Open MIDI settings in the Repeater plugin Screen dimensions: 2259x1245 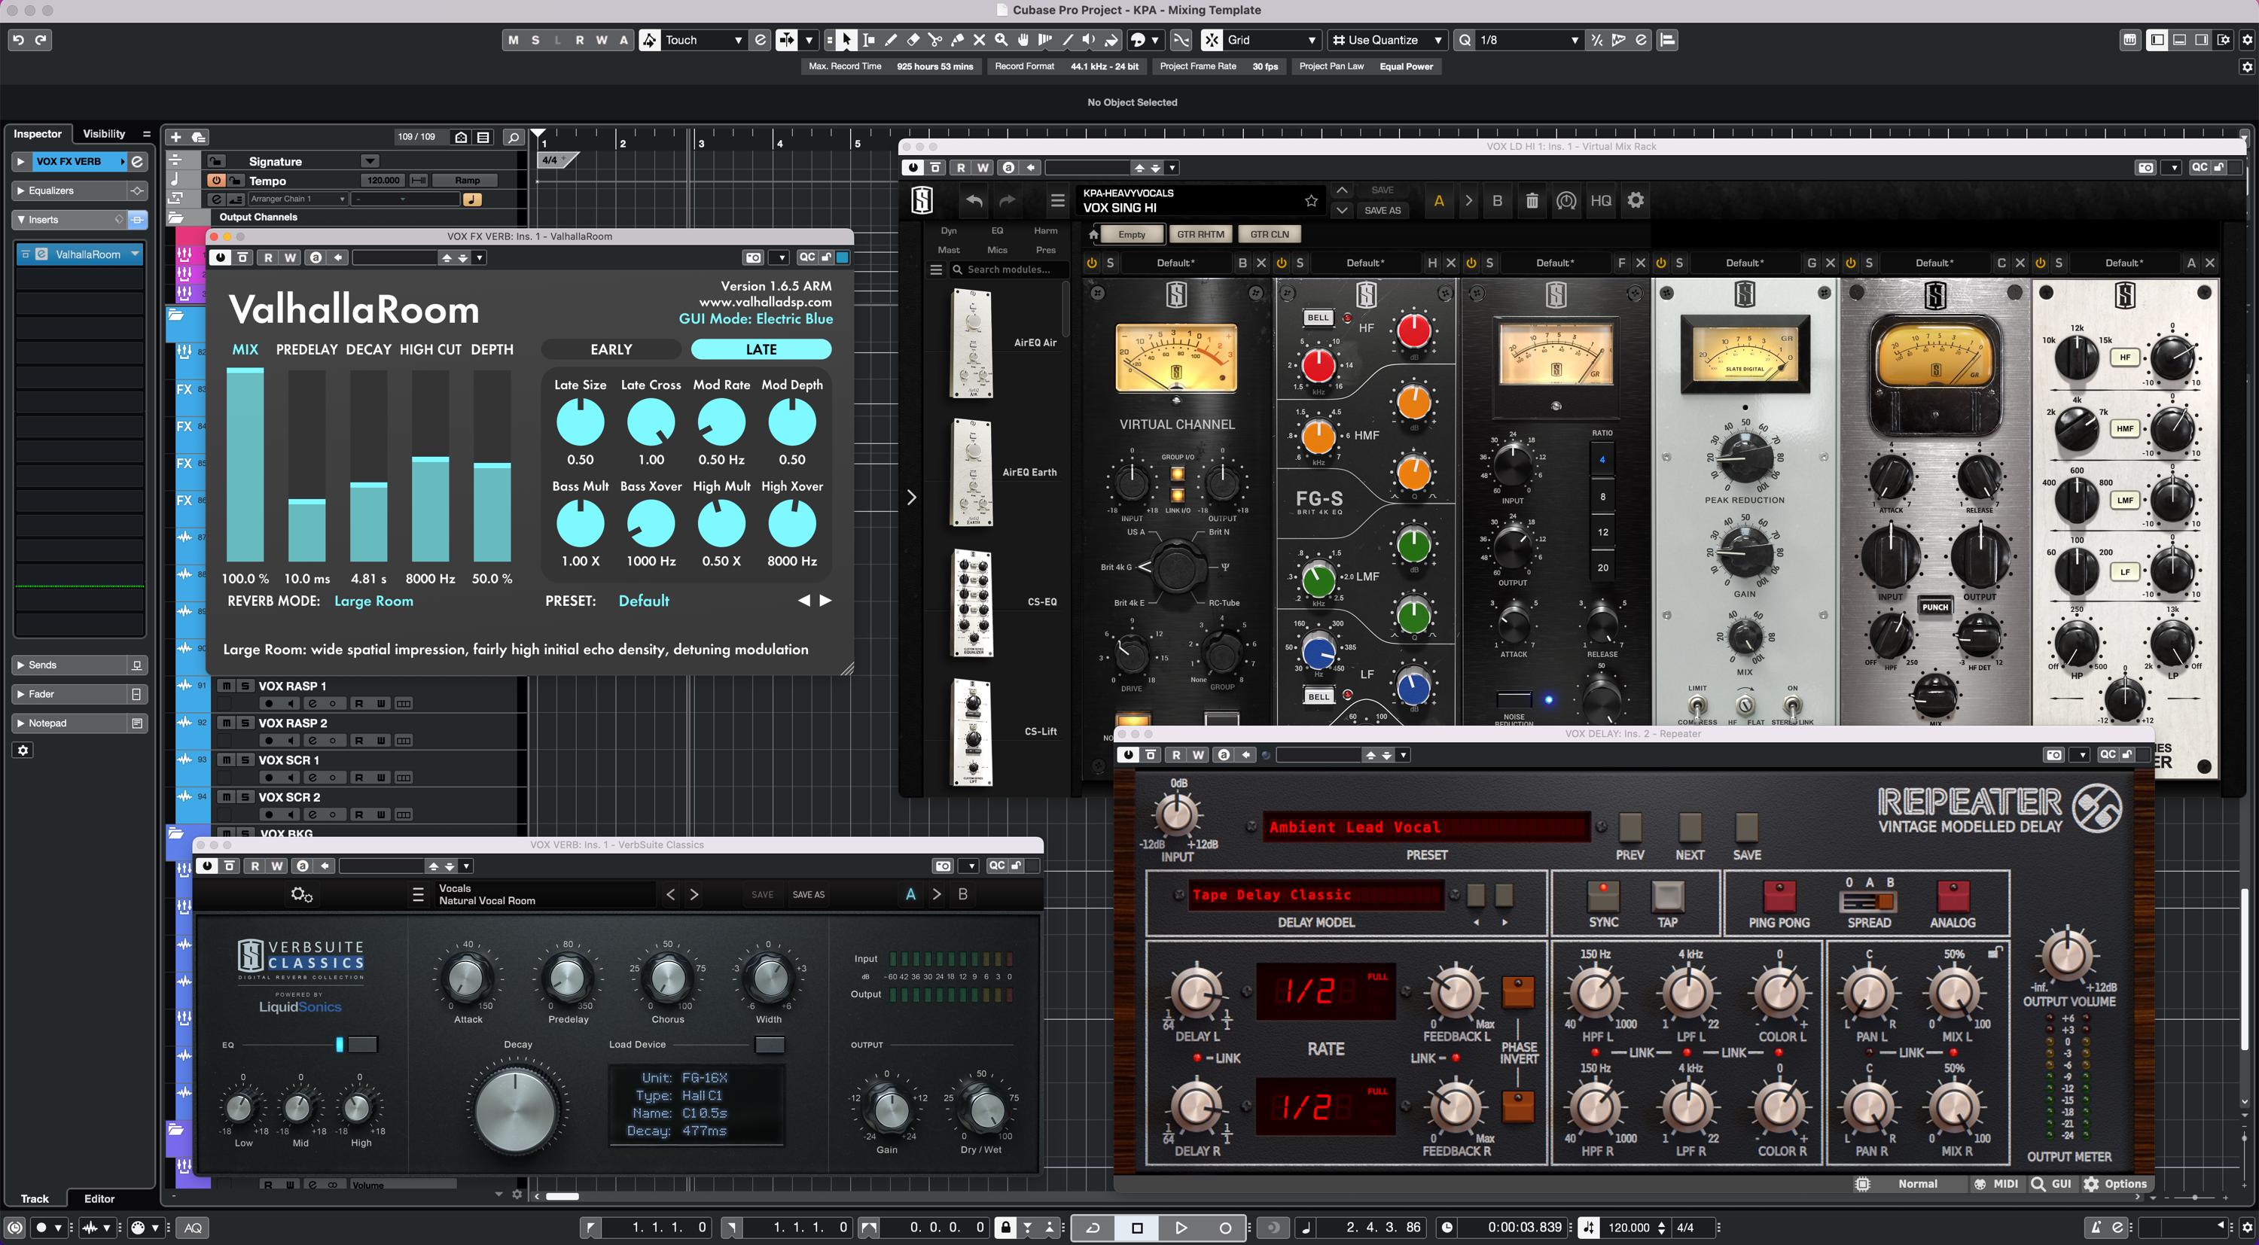(1997, 1183)
